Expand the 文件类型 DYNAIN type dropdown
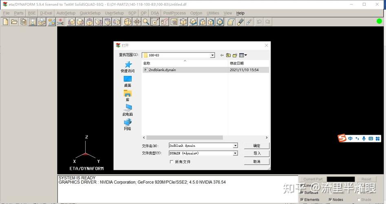386x204 pixels. pyautogui.click(x=235, y=153)
